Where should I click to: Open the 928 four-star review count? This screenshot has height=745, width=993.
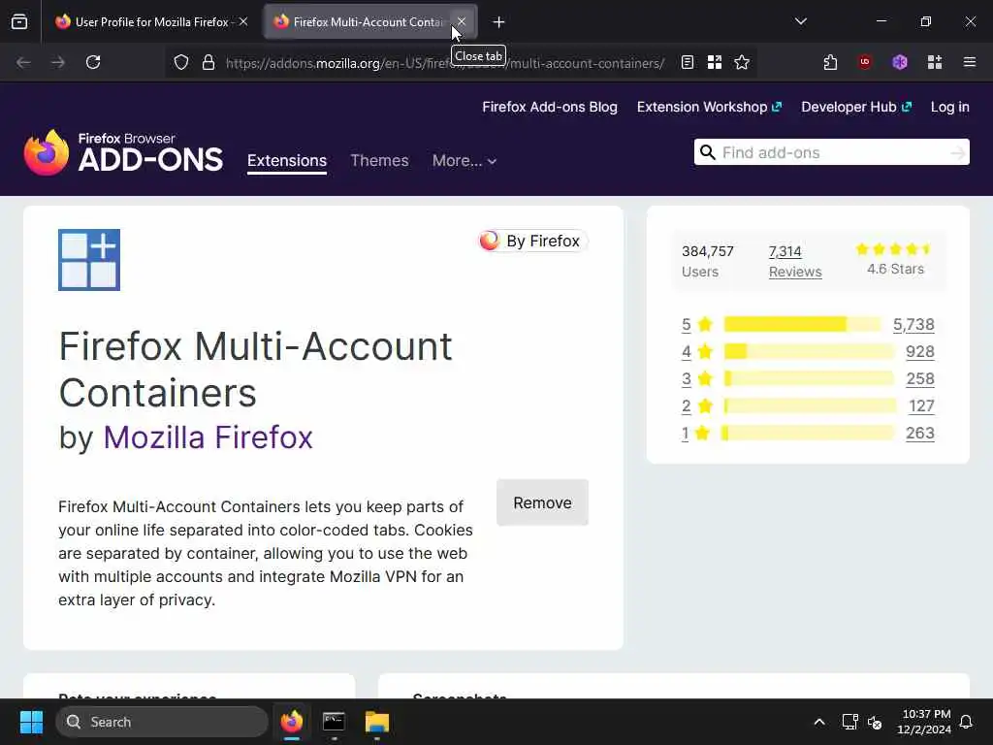point(920,351)
